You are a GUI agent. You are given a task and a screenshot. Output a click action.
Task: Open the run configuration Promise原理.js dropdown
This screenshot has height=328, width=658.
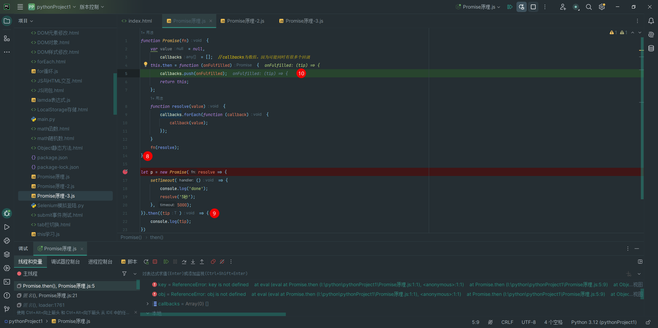pos(478,7)
